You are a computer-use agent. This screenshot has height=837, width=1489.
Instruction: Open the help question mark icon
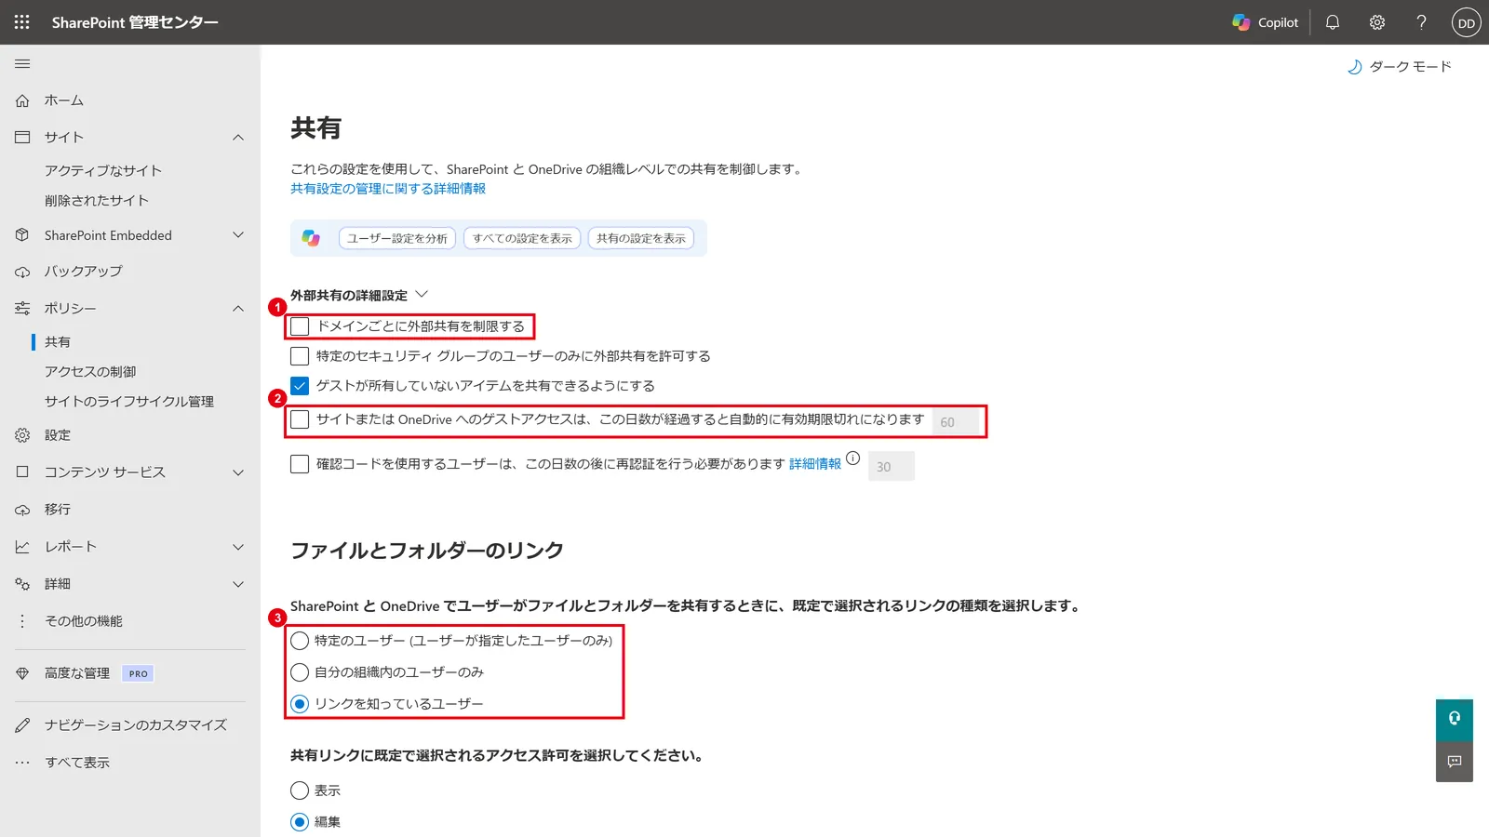tap(1421, 22)
